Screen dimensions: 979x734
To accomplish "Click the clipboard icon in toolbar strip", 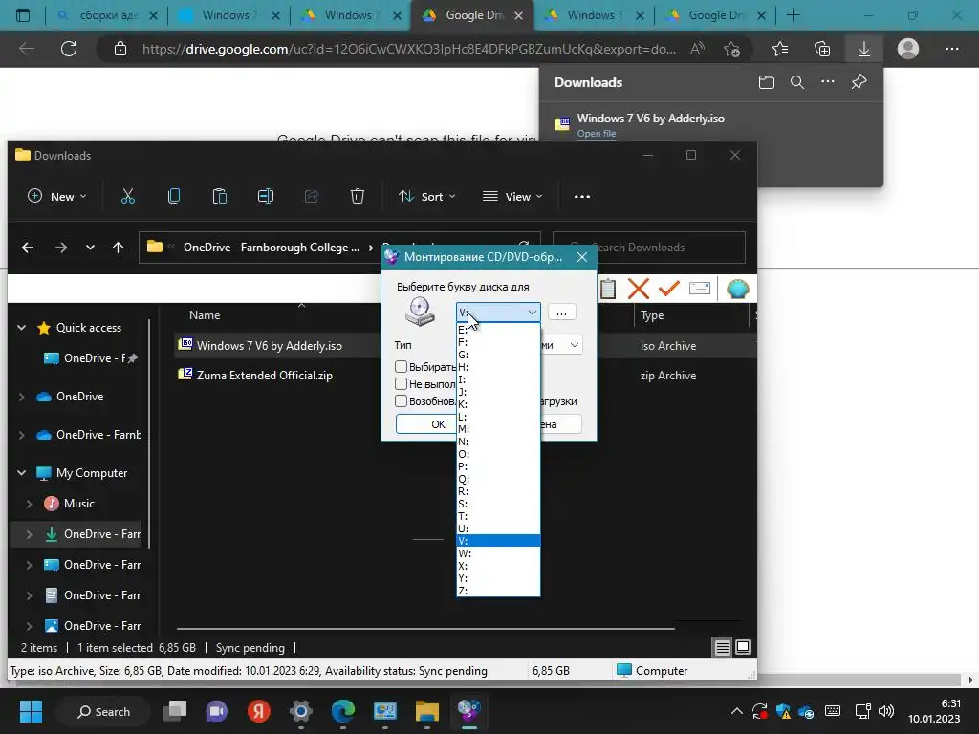I will (x=607, y=289).
